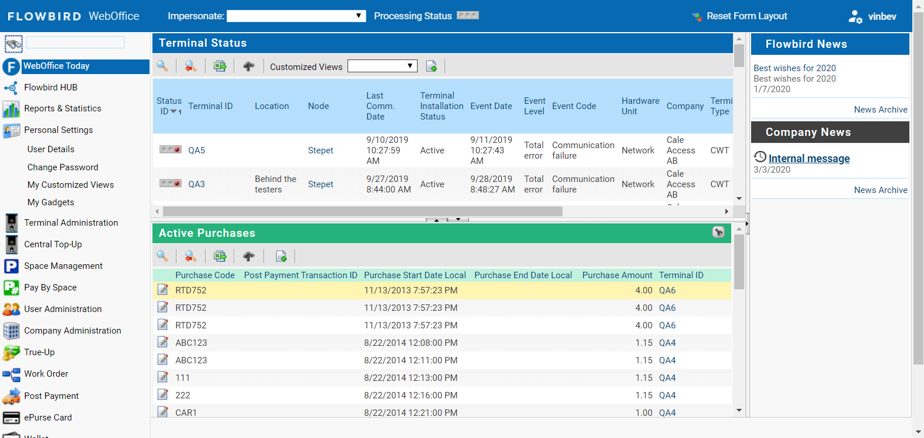Expand Personal Settings menu
The width and height of the screenshot is (924, 438).
tap(58, 130)
